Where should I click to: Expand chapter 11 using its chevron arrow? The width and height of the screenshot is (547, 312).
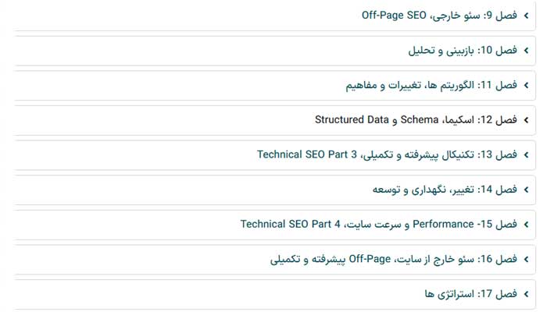click(526, 85)
